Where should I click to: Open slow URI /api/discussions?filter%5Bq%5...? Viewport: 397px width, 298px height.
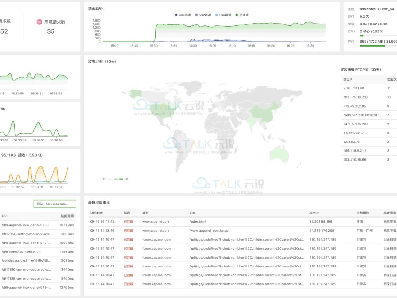click(26, 261)
